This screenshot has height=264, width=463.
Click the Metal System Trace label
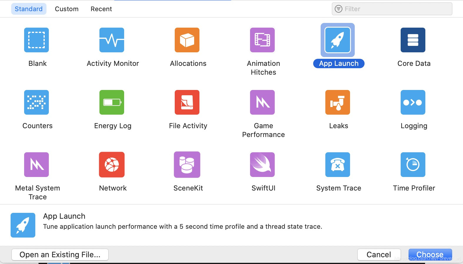38,193
